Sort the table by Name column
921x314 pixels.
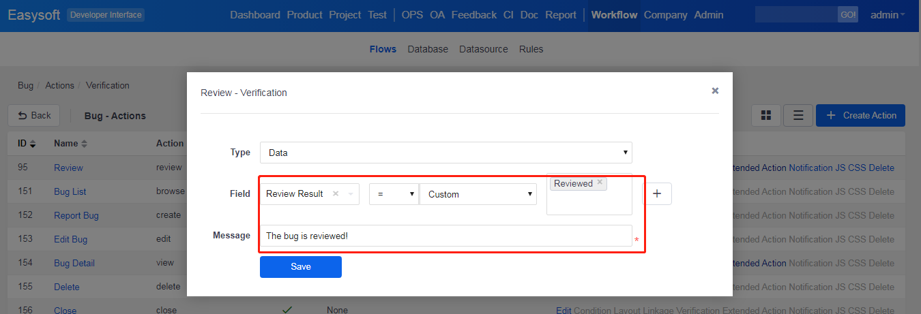70,144
